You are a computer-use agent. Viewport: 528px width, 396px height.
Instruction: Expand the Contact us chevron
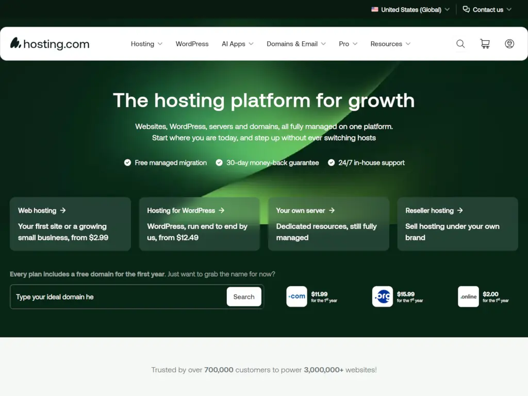tap(509, 9)
